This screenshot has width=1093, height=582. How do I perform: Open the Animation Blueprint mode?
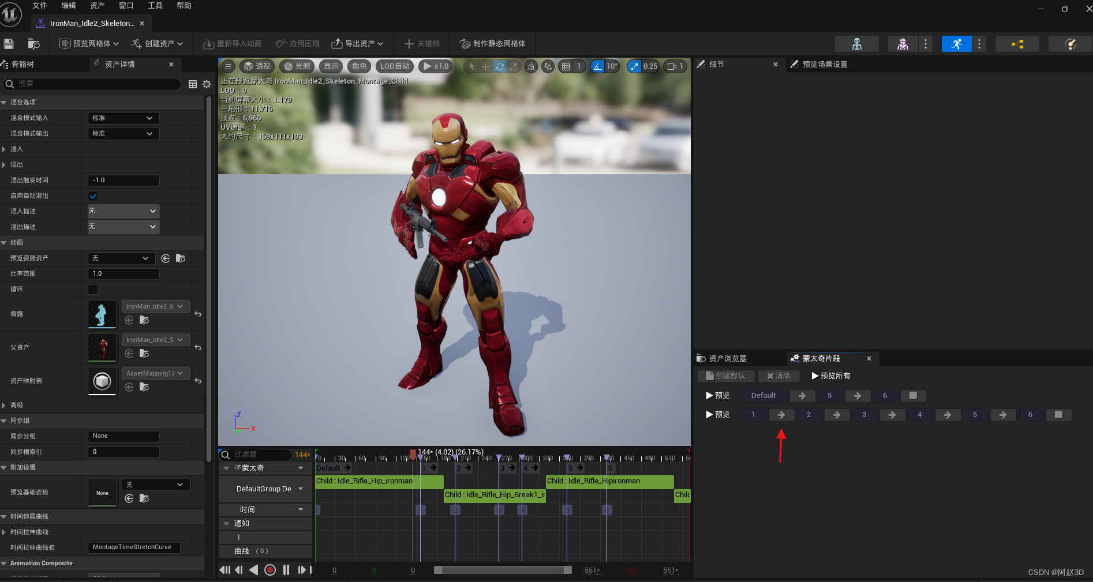click(x=1017, y=44)
